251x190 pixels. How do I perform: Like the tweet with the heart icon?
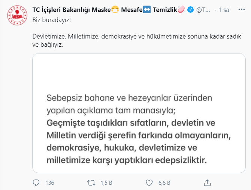coord(149,183)
